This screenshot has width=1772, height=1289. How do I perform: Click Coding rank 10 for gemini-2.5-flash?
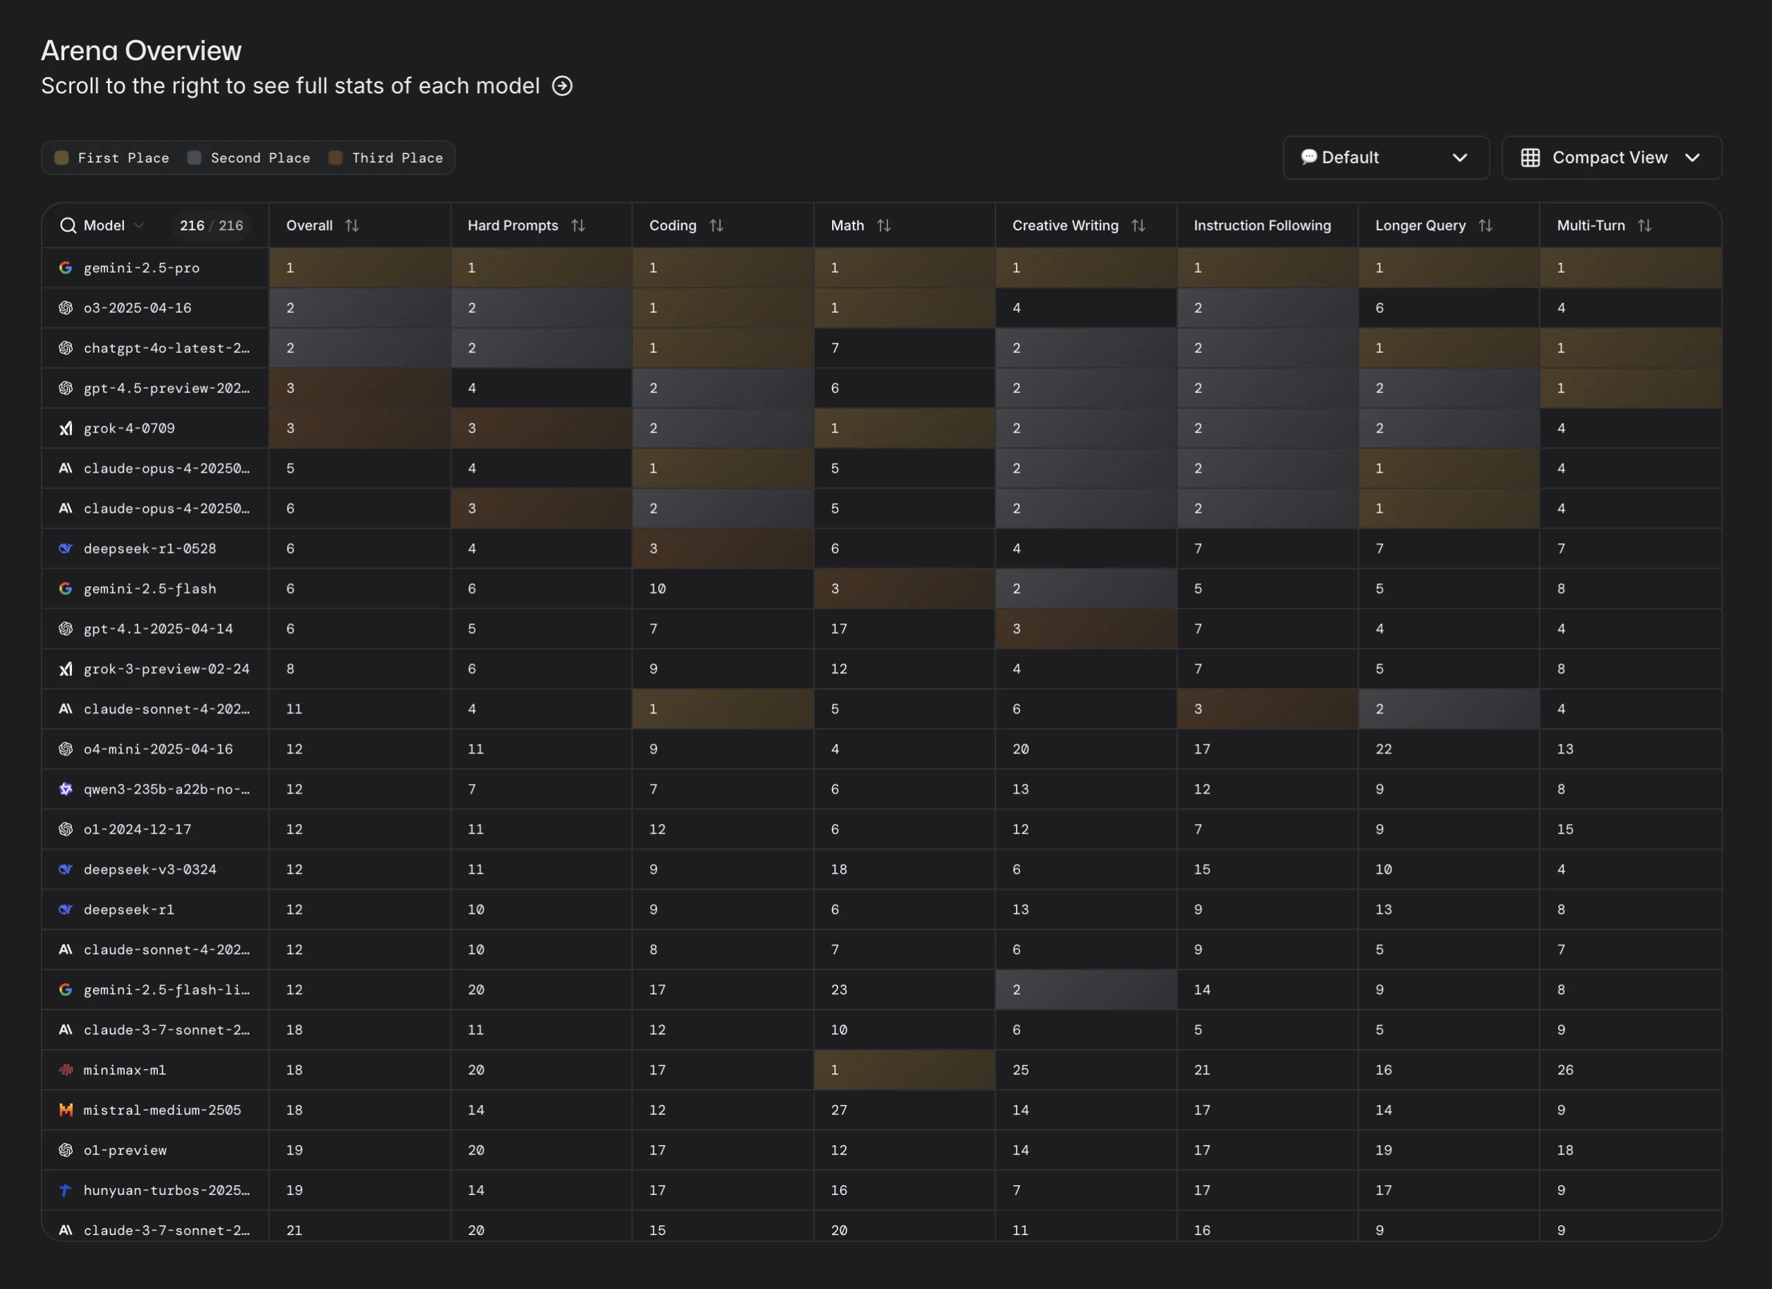point(723,589)
